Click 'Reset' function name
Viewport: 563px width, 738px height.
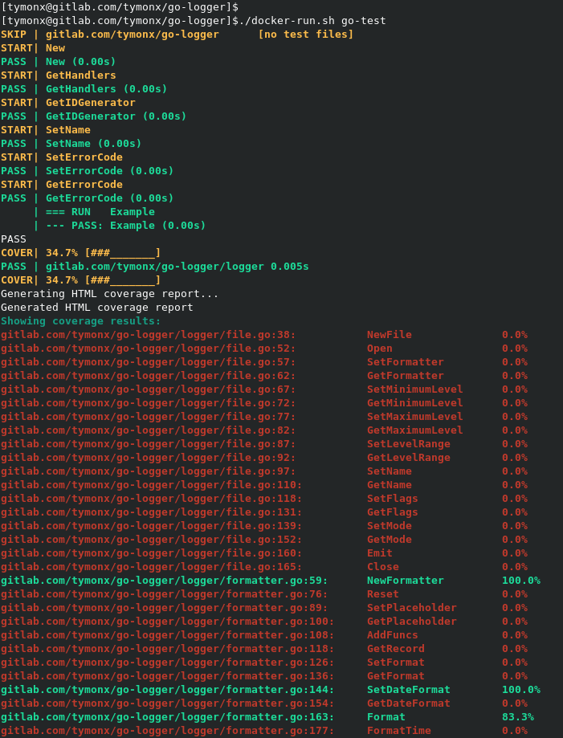pyautogui.click(x=383, y=594)
